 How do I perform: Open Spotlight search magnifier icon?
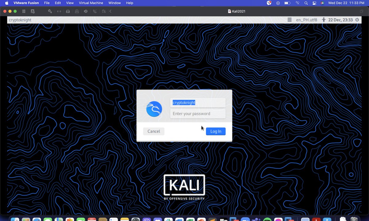coord(306,3)
